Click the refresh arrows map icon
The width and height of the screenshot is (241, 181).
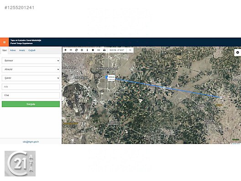point(76,50)
